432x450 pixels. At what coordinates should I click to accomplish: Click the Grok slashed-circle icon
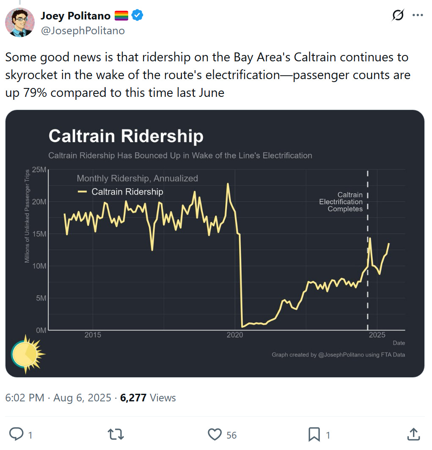tap(398, 15)
